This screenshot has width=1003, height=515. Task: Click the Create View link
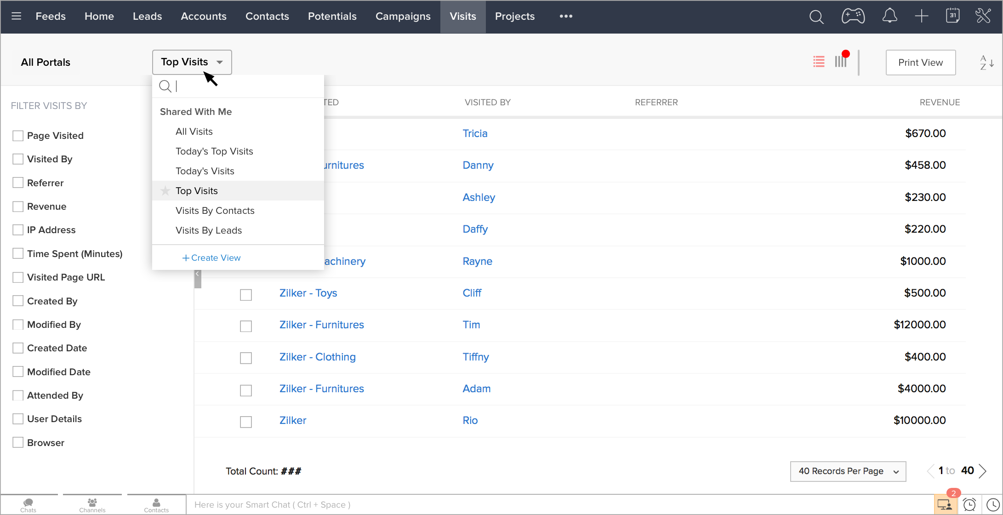click(211, 258)
